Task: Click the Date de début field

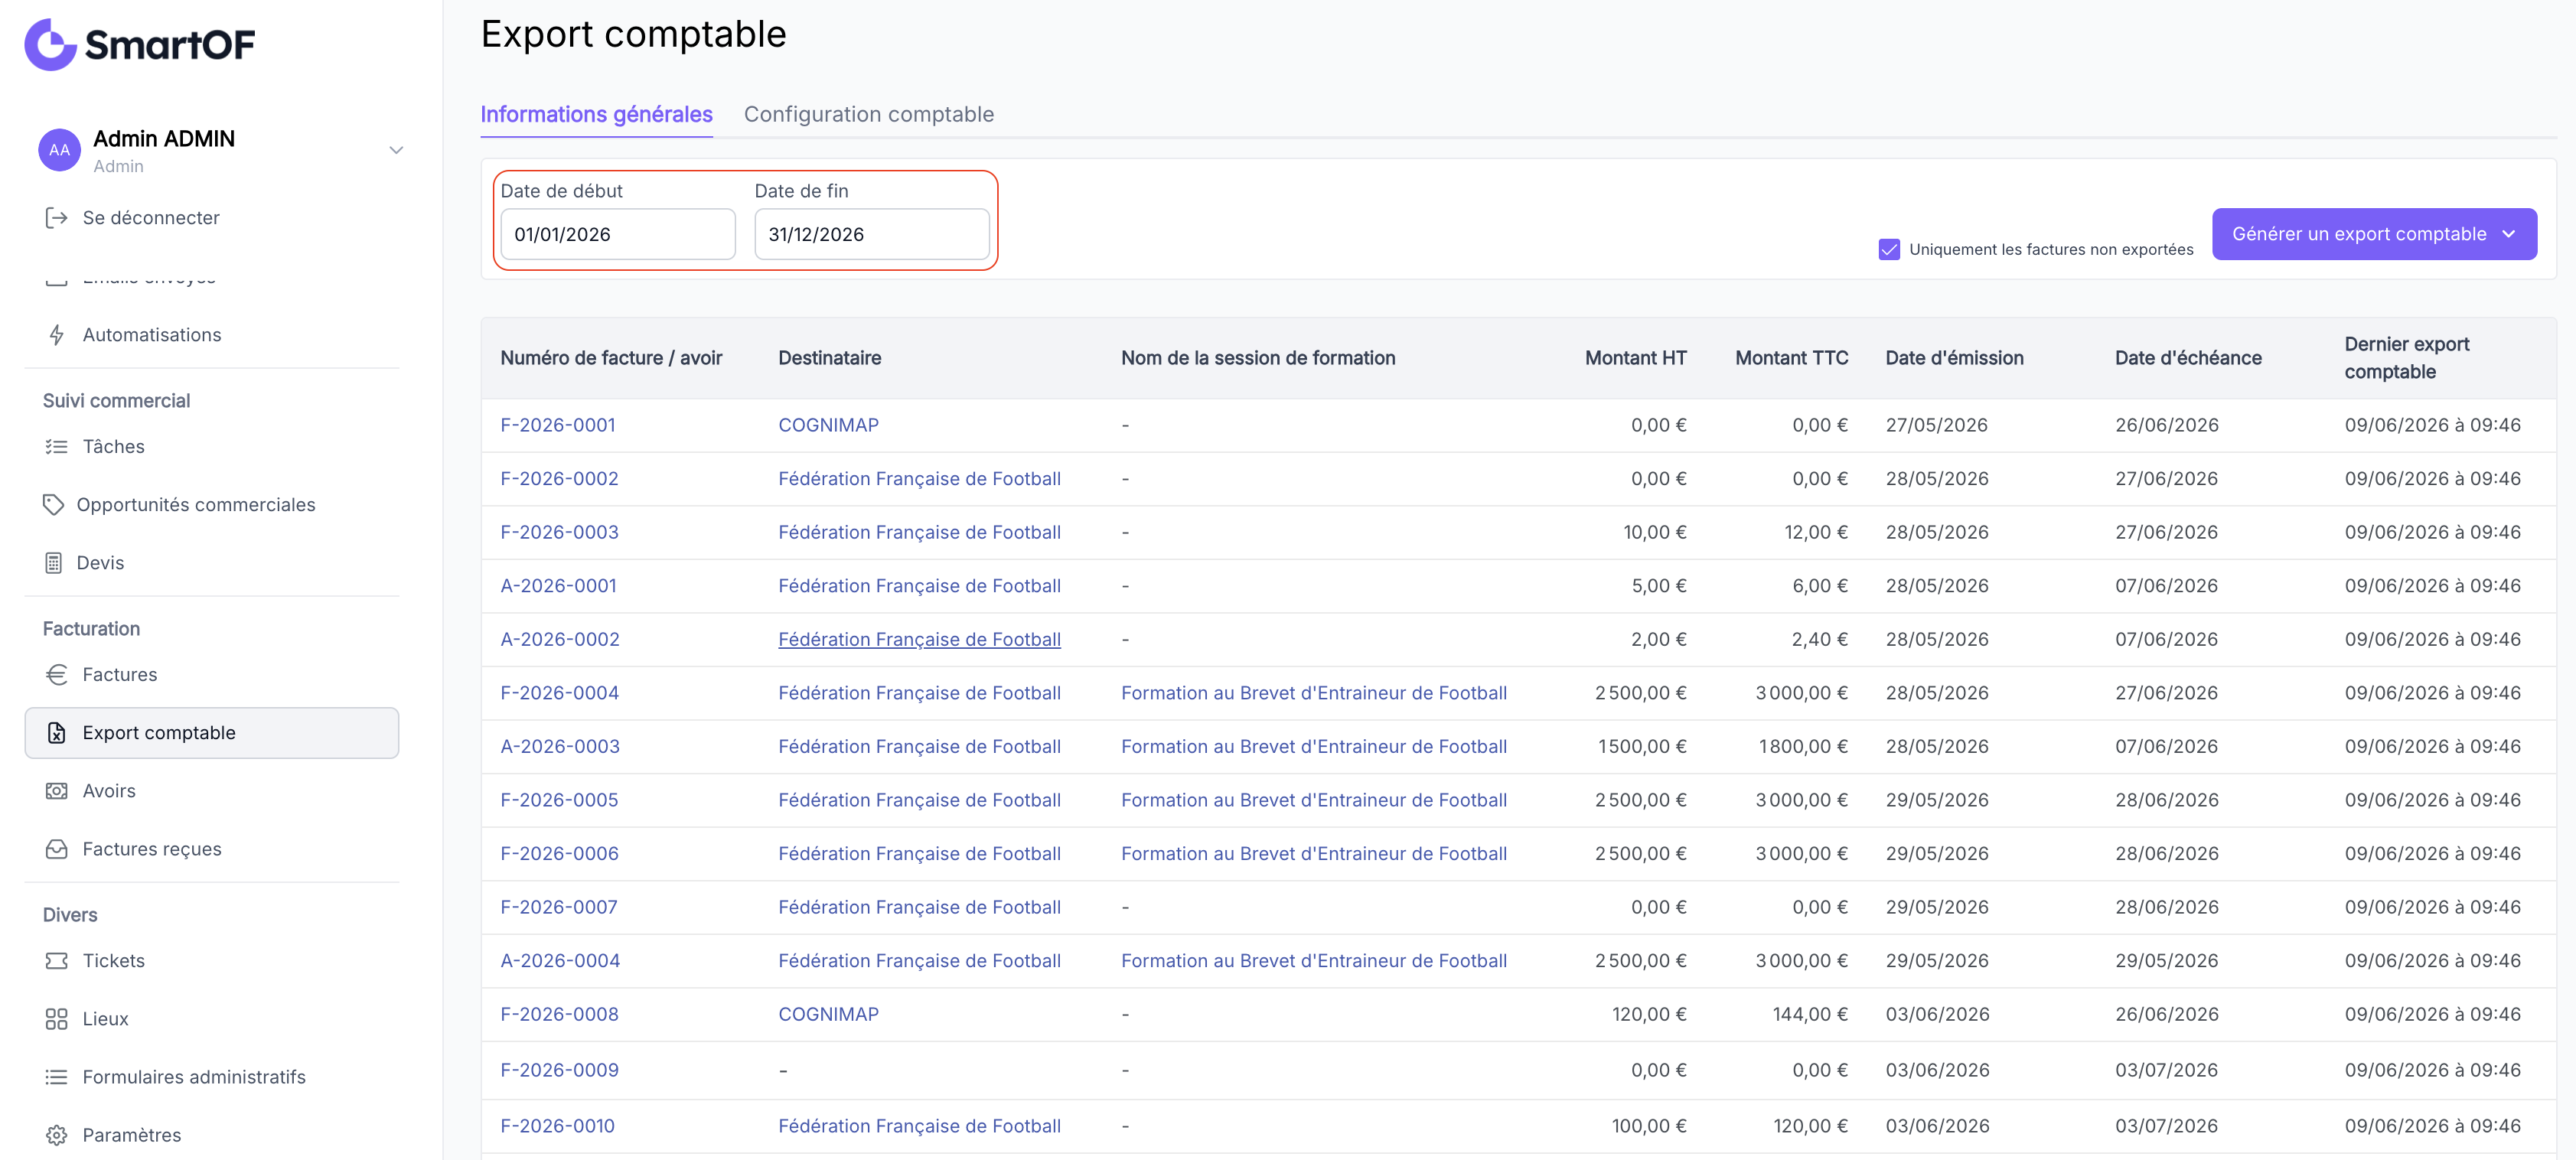Action: [x=618, y=234]
